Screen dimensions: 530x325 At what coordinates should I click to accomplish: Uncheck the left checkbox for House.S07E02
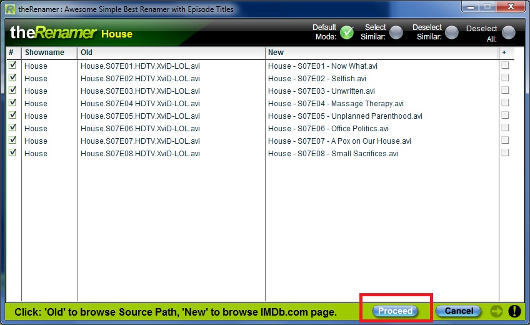pyautogui.click(x=12, y=77)
